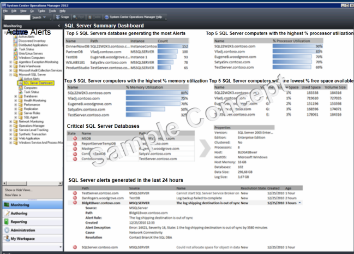Click Bldg41Bwer.contoso.com alert error icon
Viewport: 354px width, 254px height.
tap(75, 203)
